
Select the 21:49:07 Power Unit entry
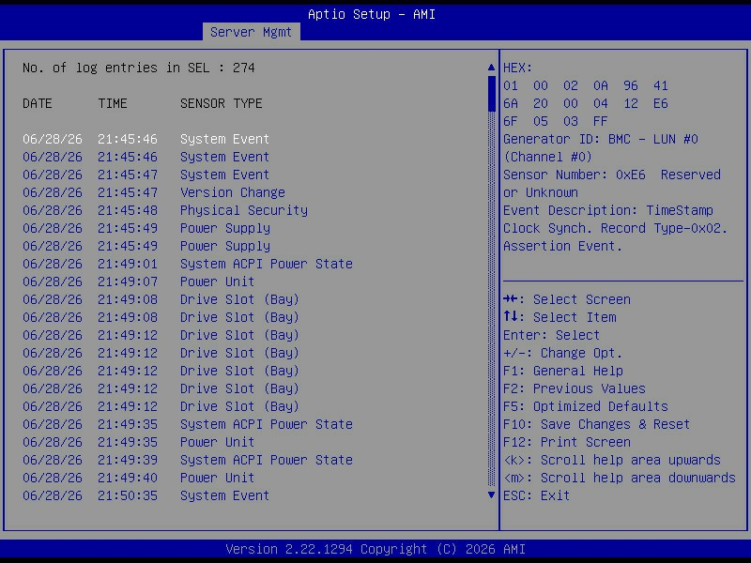[138, 281]
